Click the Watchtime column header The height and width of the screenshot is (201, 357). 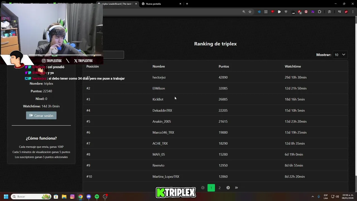(x=293, y=66)
